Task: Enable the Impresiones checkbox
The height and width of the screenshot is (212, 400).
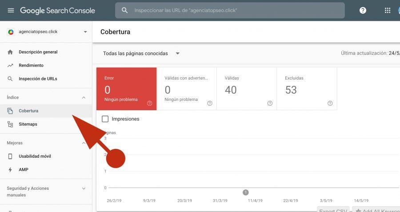Action: click(105, 119)
